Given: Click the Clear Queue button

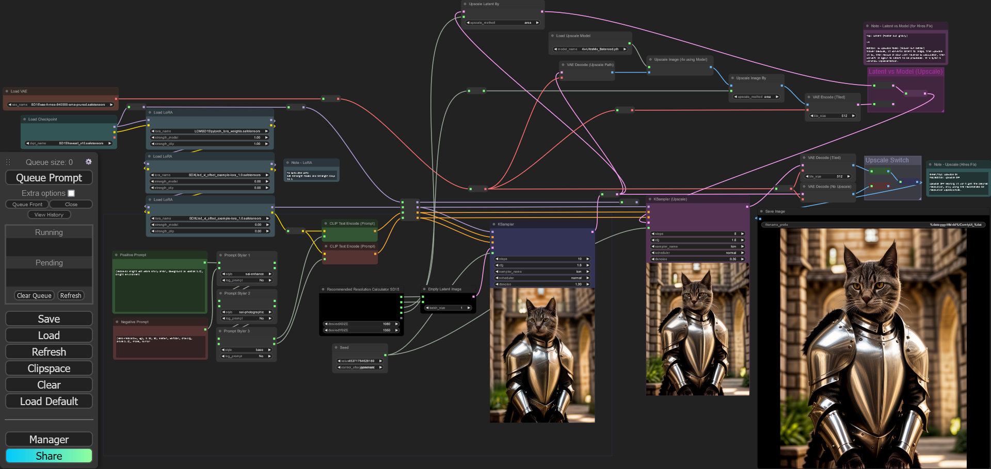Looking at the screenshot, I should tap(34, 295).
